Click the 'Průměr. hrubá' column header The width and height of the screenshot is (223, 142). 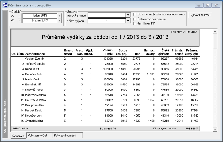tap(177, 52)
